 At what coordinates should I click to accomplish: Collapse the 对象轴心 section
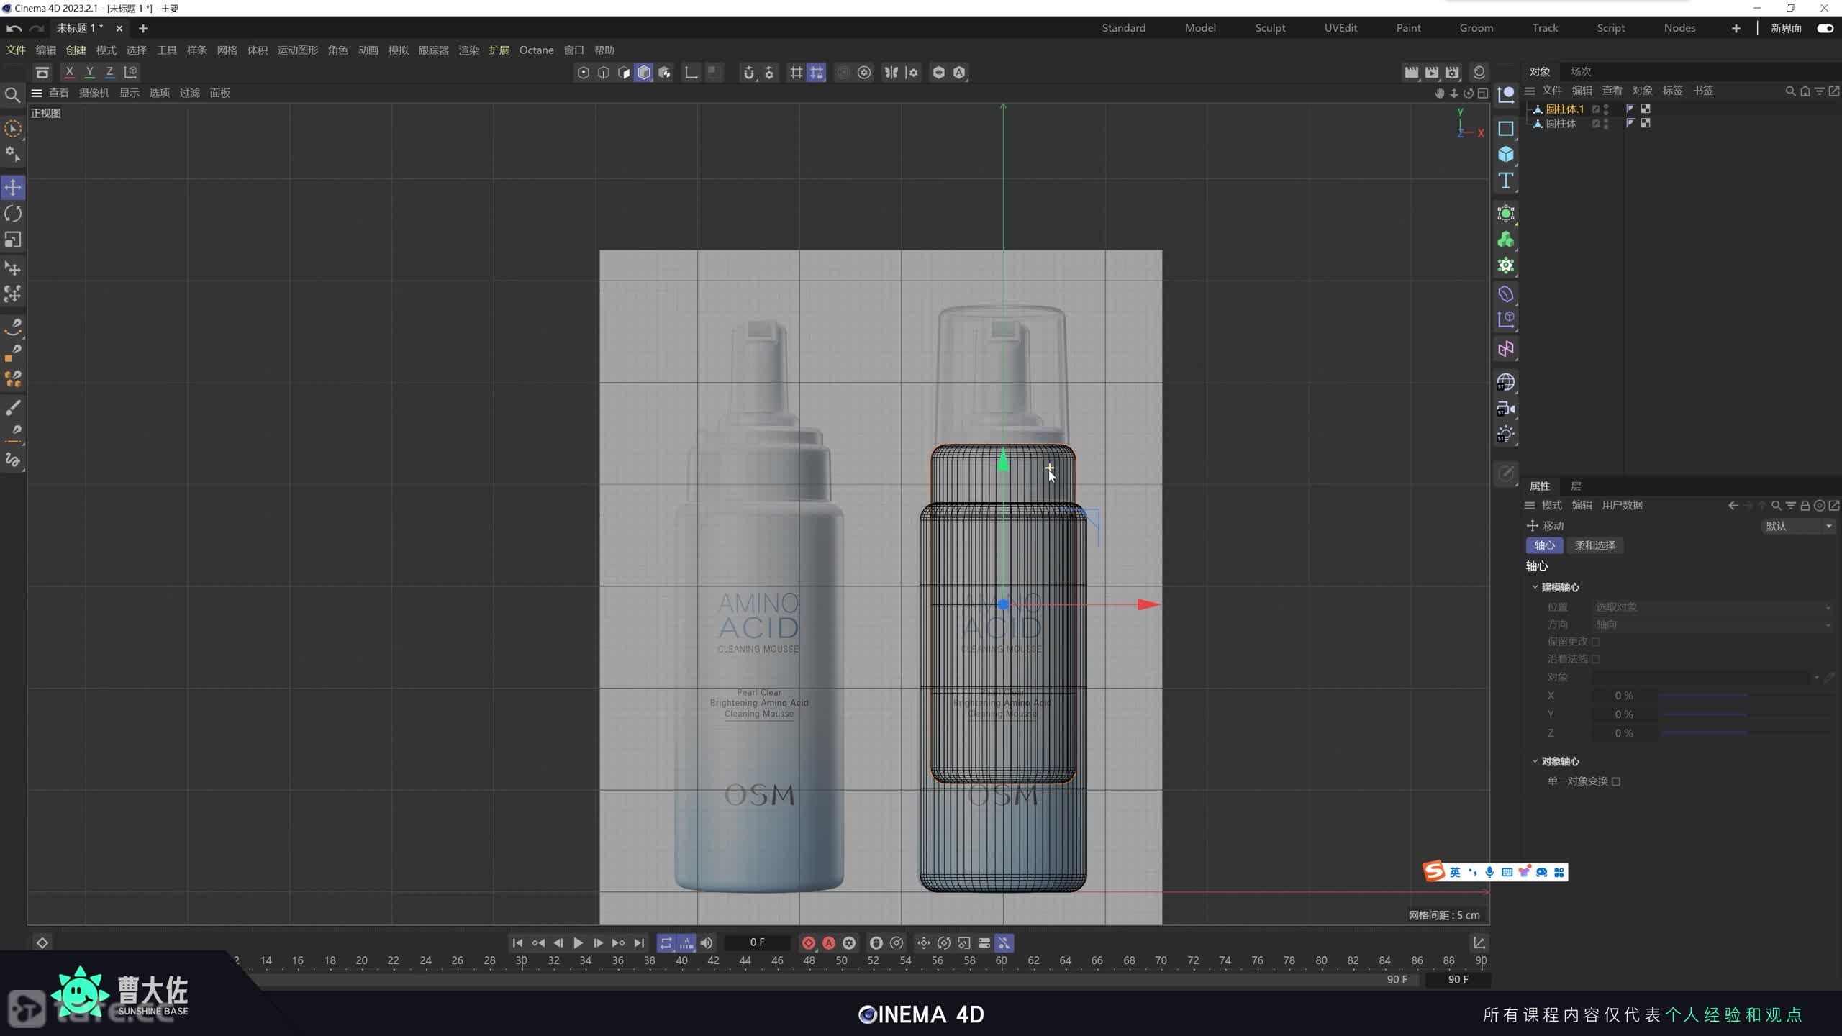tap(1535, 761)
